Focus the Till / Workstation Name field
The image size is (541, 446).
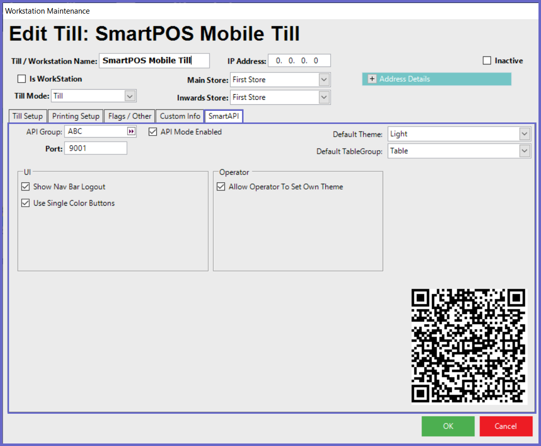tap(154, 60)
